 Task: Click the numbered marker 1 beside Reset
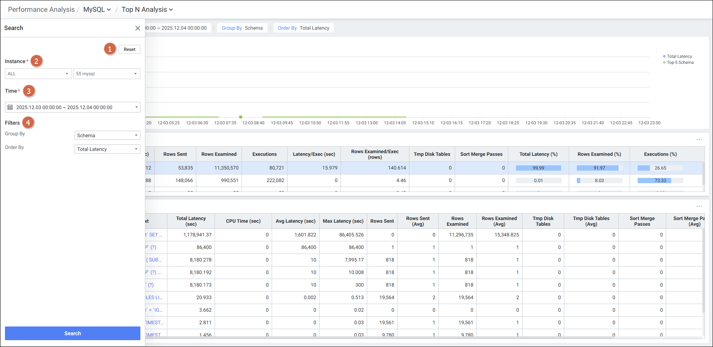(110, 49)
